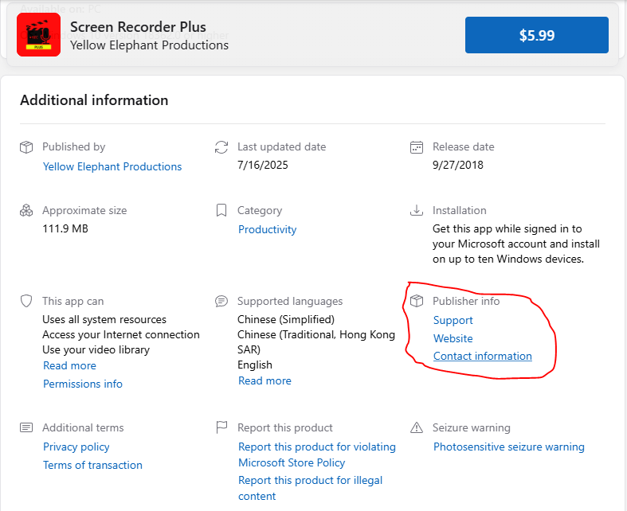Click the Release date calendar icon
The height and width of the screenshot is (511, 627).
416,147
